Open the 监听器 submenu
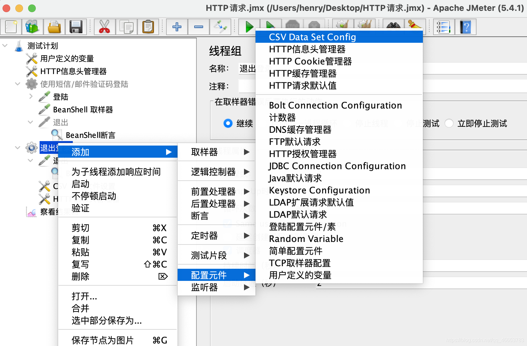527x346 pixels. (x=217, y=287)
